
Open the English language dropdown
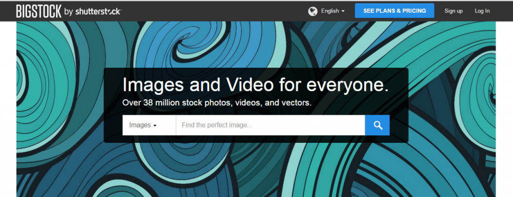coord(333,11)
